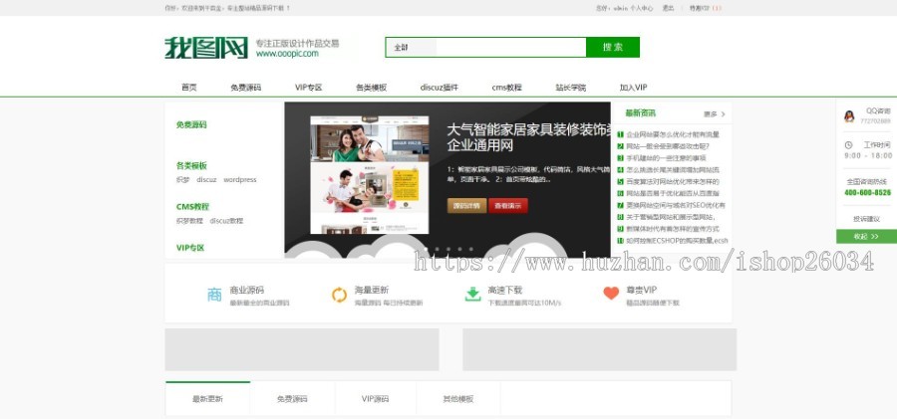Expand 更多 in the 最新资讯 panel
This screenshot has height=419, width=897.
tap(714, 113)
